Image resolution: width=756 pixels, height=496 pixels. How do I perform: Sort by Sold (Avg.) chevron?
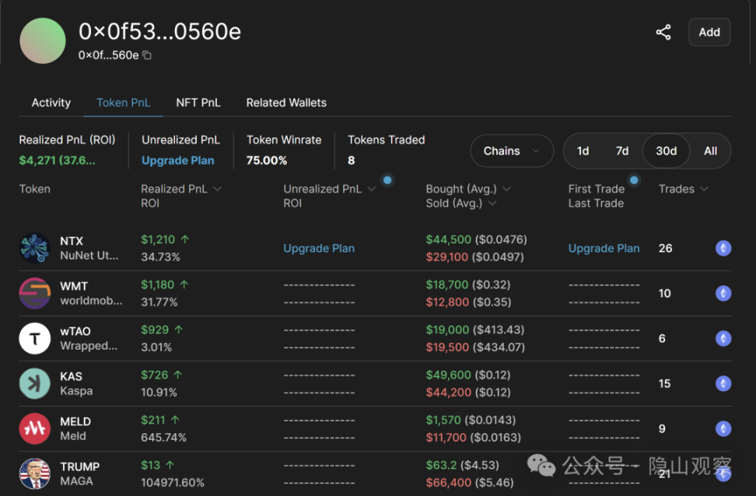pyautogui.click(x=492, y=204)
